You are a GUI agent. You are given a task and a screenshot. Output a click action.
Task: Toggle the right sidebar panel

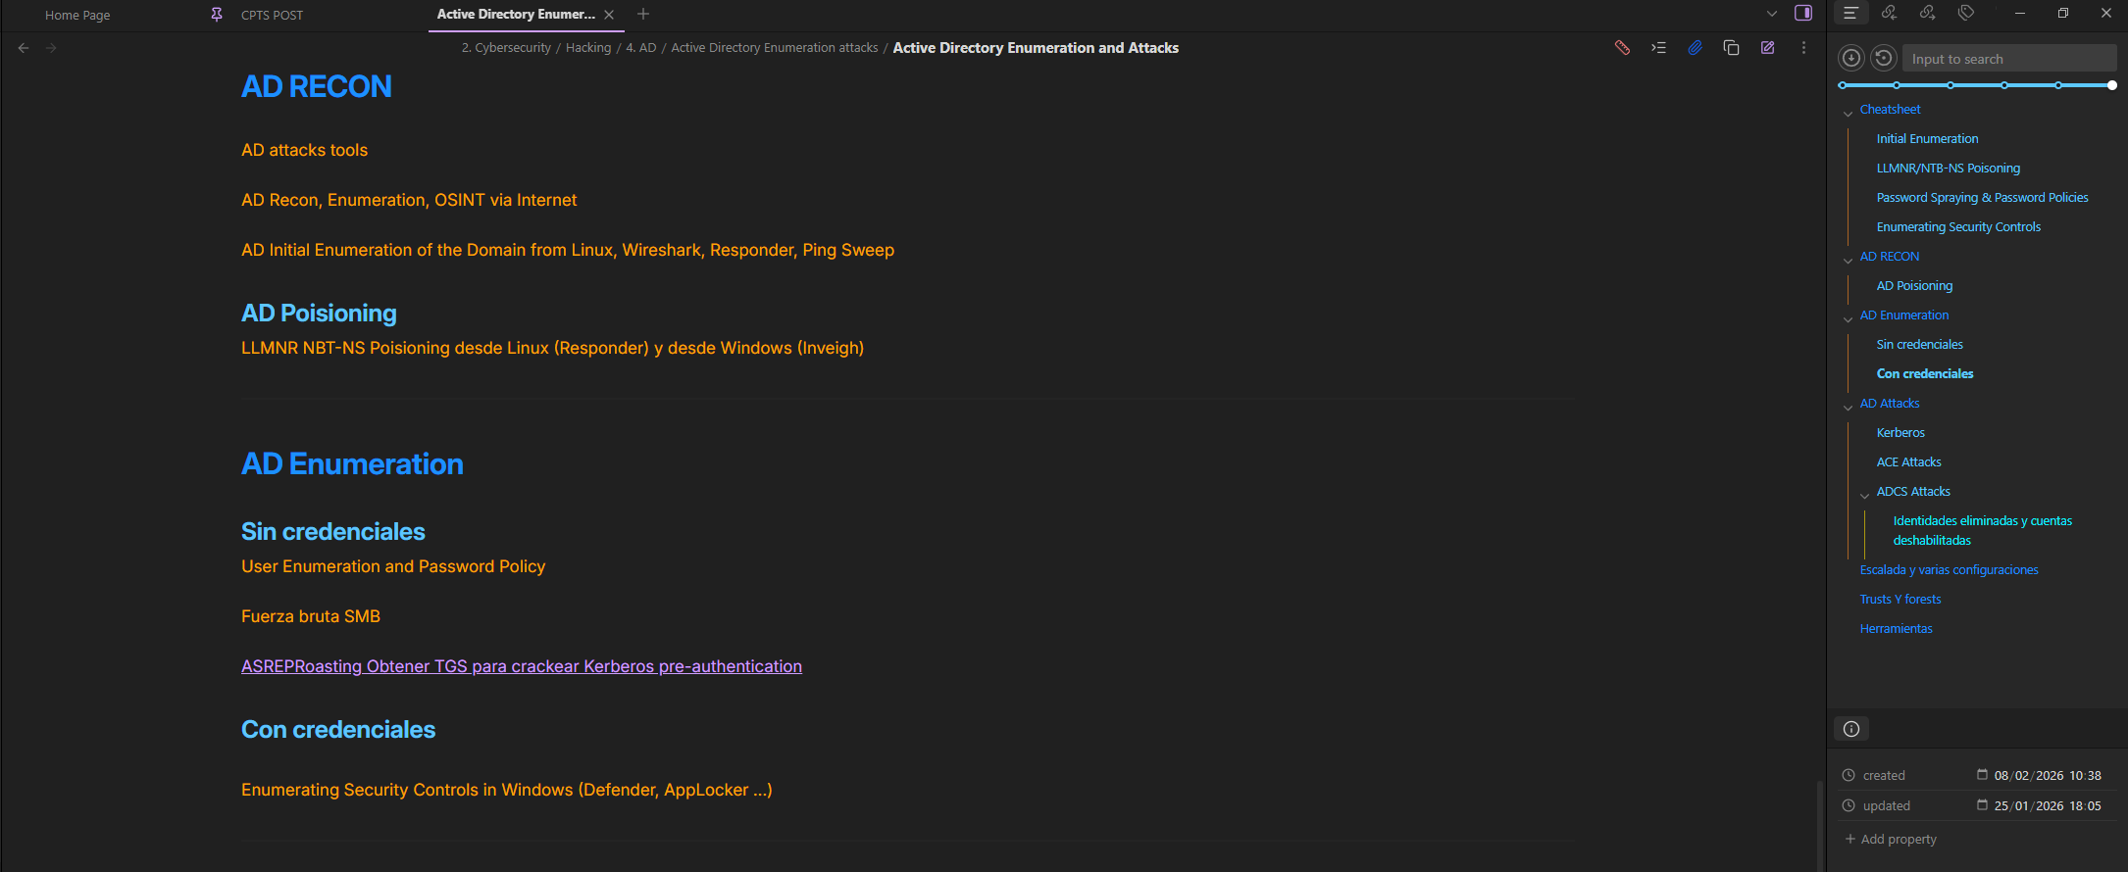pos(1803,13)
